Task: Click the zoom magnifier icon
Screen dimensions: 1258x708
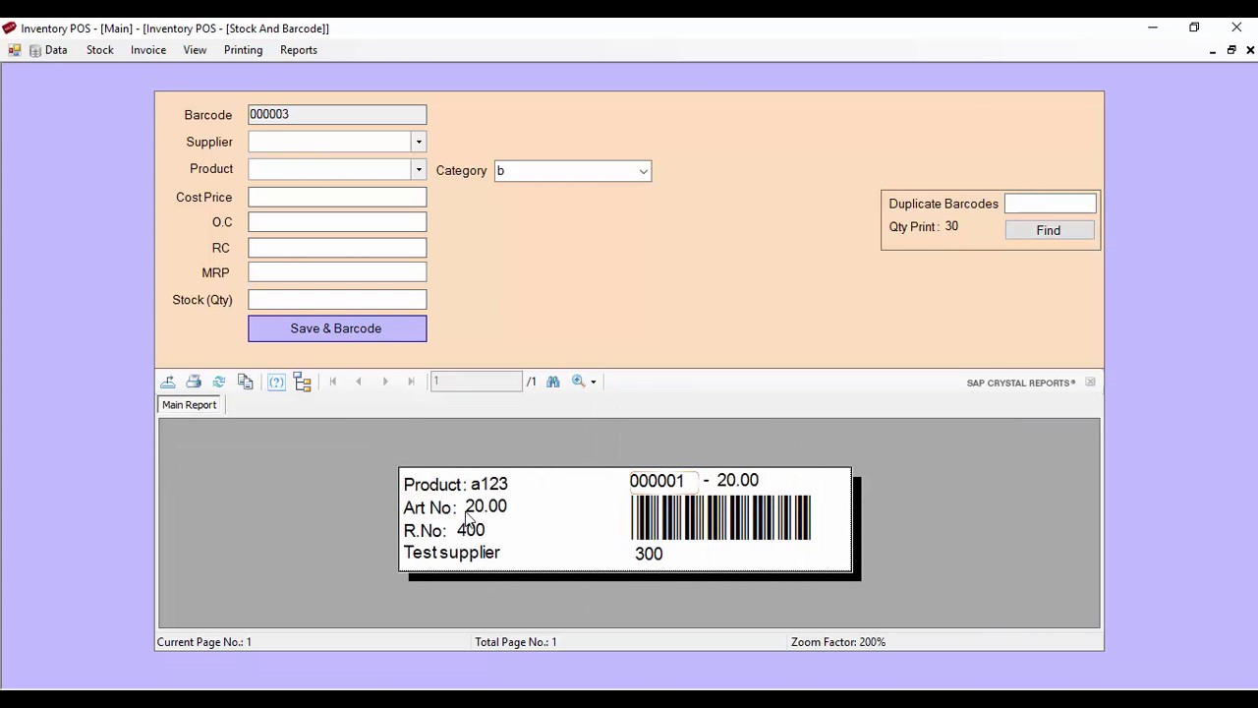Action: [x=579, y=382]
